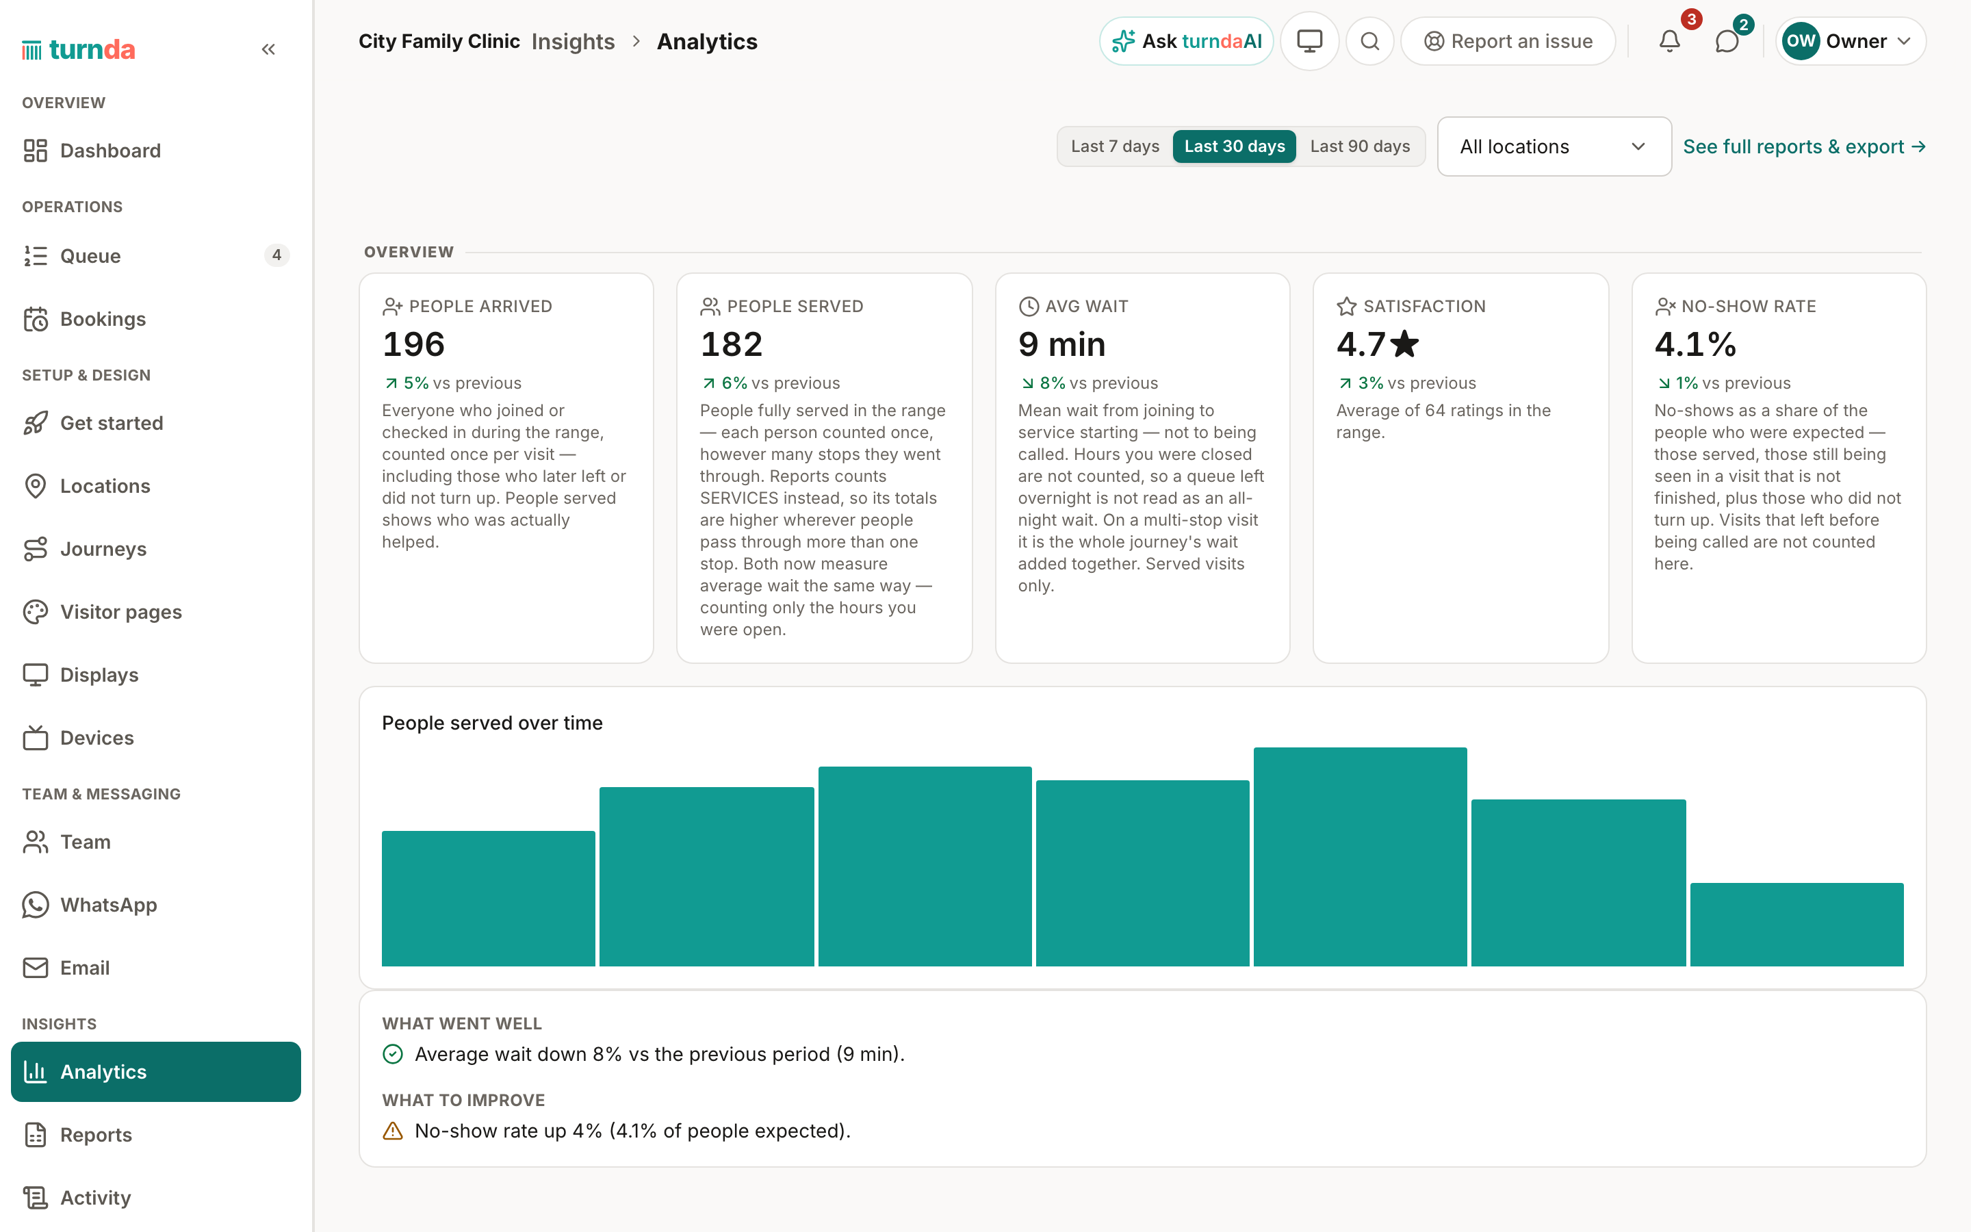Click the shortest last bar in chart
The height and width of the screenshot is (1232, 1971).
(x=1796, y=924)
